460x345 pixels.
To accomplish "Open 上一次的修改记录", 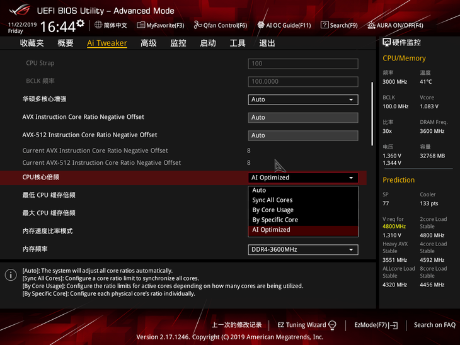I will pyautogui.click(x=237, y=325).
